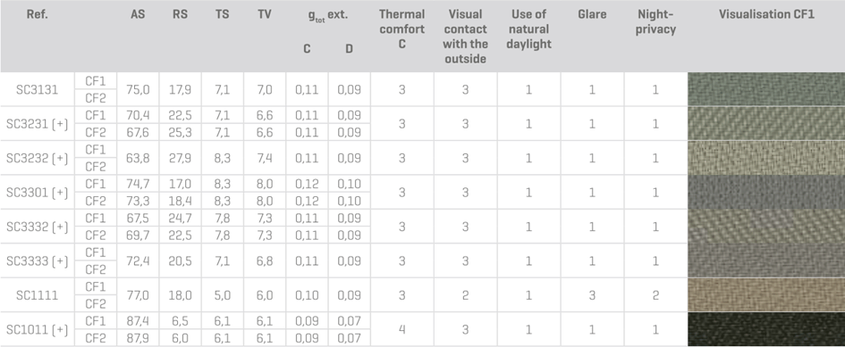The height and width of the screenshot is (347, 845).
Task: Click the Visualisation CF1 column header
Action: 766,14
